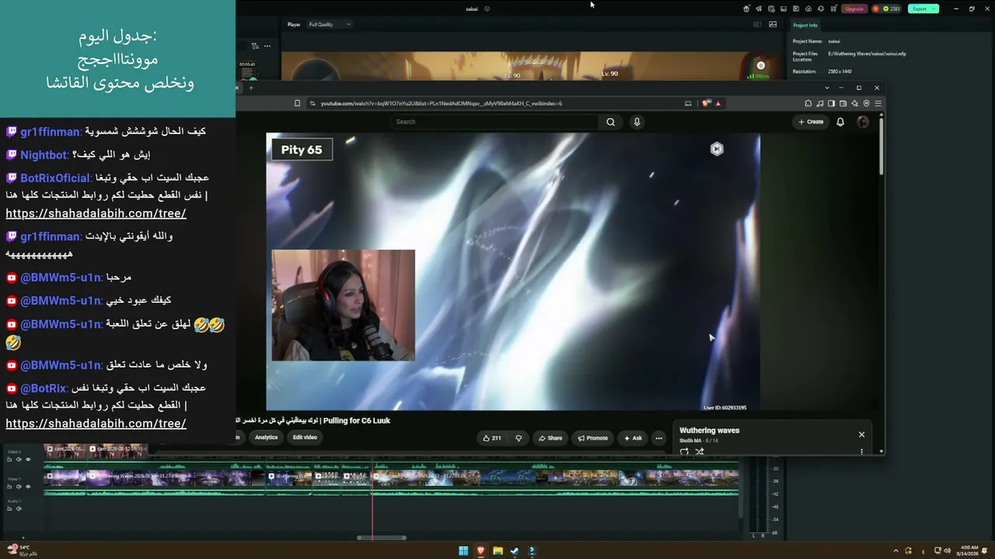Viewport: 995px width, 559px height.
Task: Click the gift icon in editor title bar
Action: pos(746,9)
